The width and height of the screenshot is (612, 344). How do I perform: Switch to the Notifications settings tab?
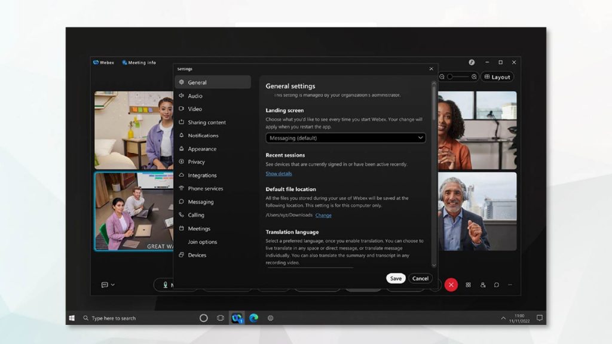coord(203,136)
